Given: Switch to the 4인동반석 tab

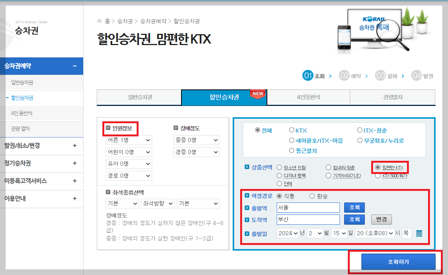Looking at the screenshot, I should pyautogui.click(x=308, y=97).
